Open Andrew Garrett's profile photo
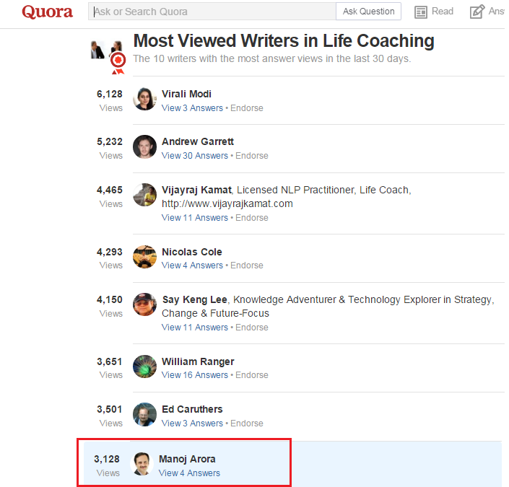The width and height of the screenshot is (509, 487). [145, 146]
